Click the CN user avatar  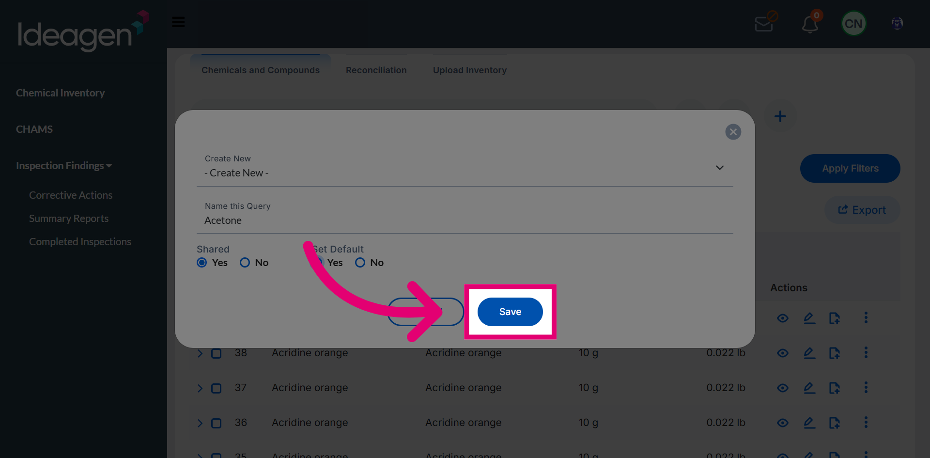(853, 23)
